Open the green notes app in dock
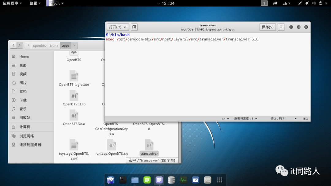This screenshot has height=186, width=331. (147, 180)
